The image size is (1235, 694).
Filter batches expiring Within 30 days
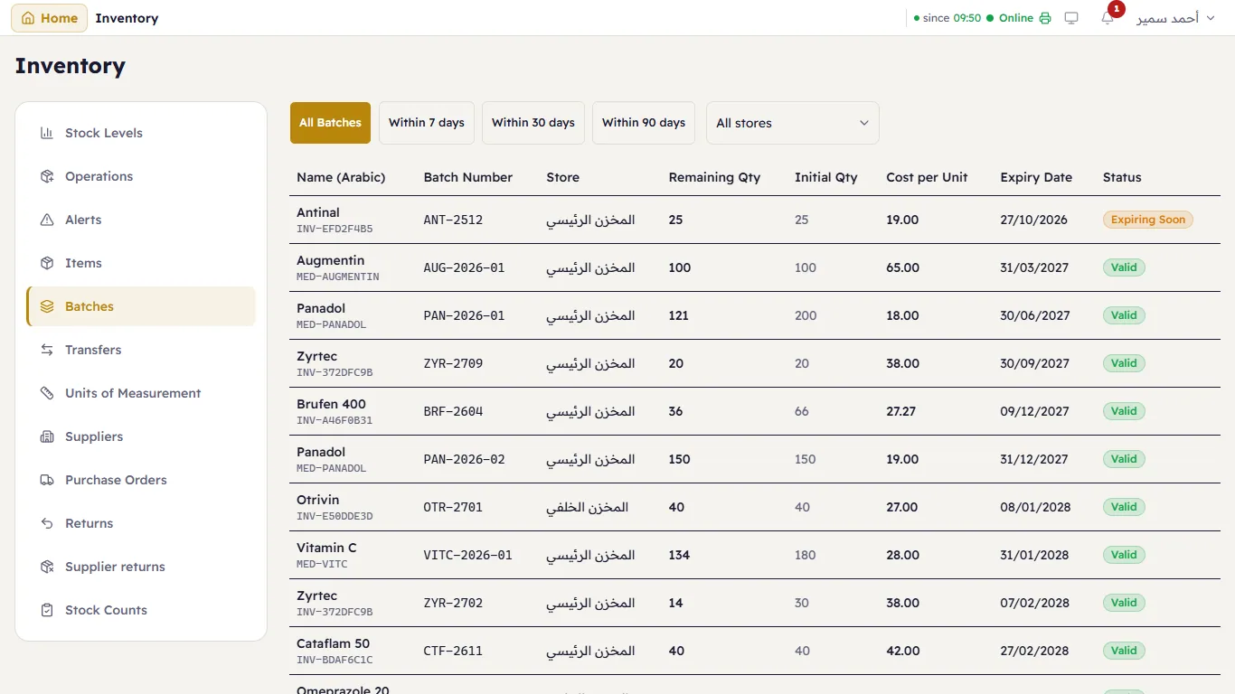pyautogui.click(x=533, y=123)
